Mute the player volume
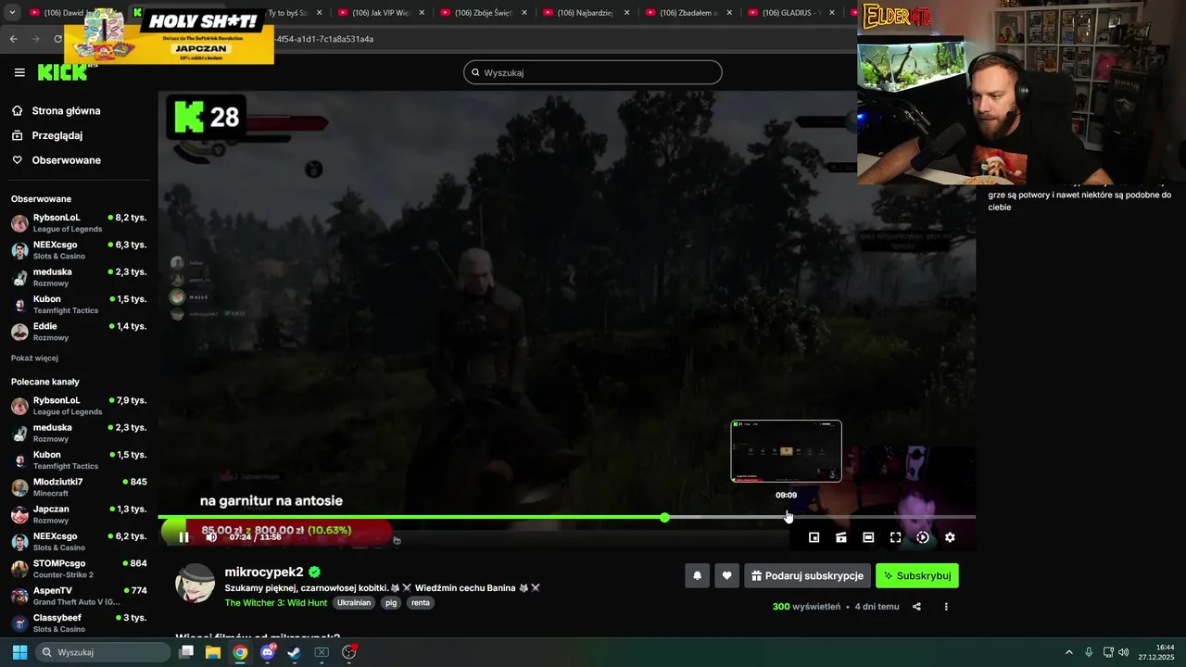Screen dimensions: 1186x667 [211, 537]
